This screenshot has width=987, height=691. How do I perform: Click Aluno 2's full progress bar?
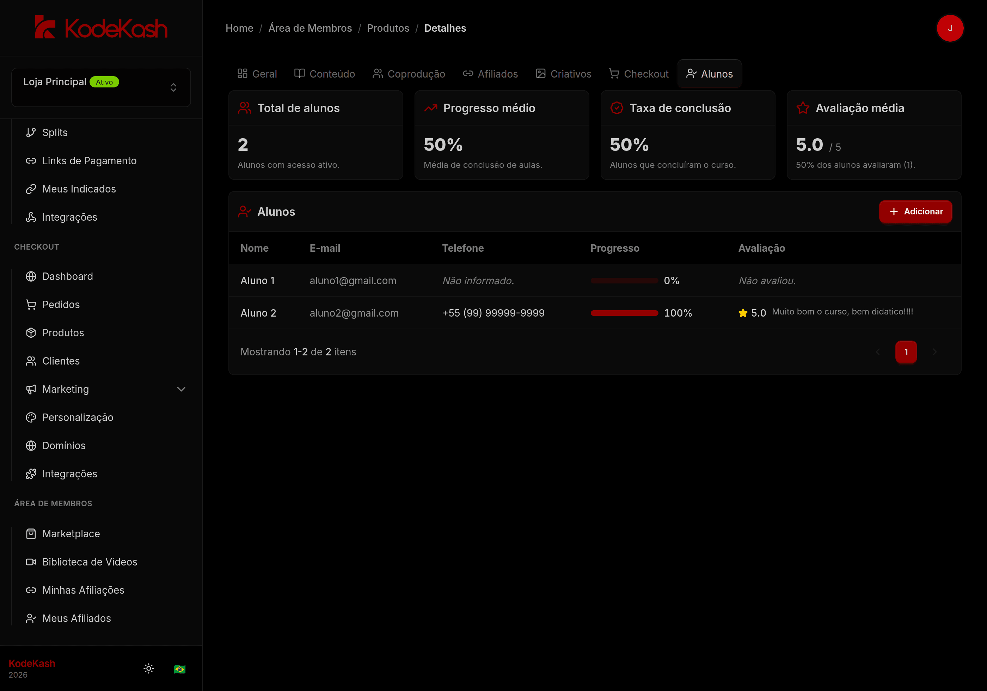point(624,313)
